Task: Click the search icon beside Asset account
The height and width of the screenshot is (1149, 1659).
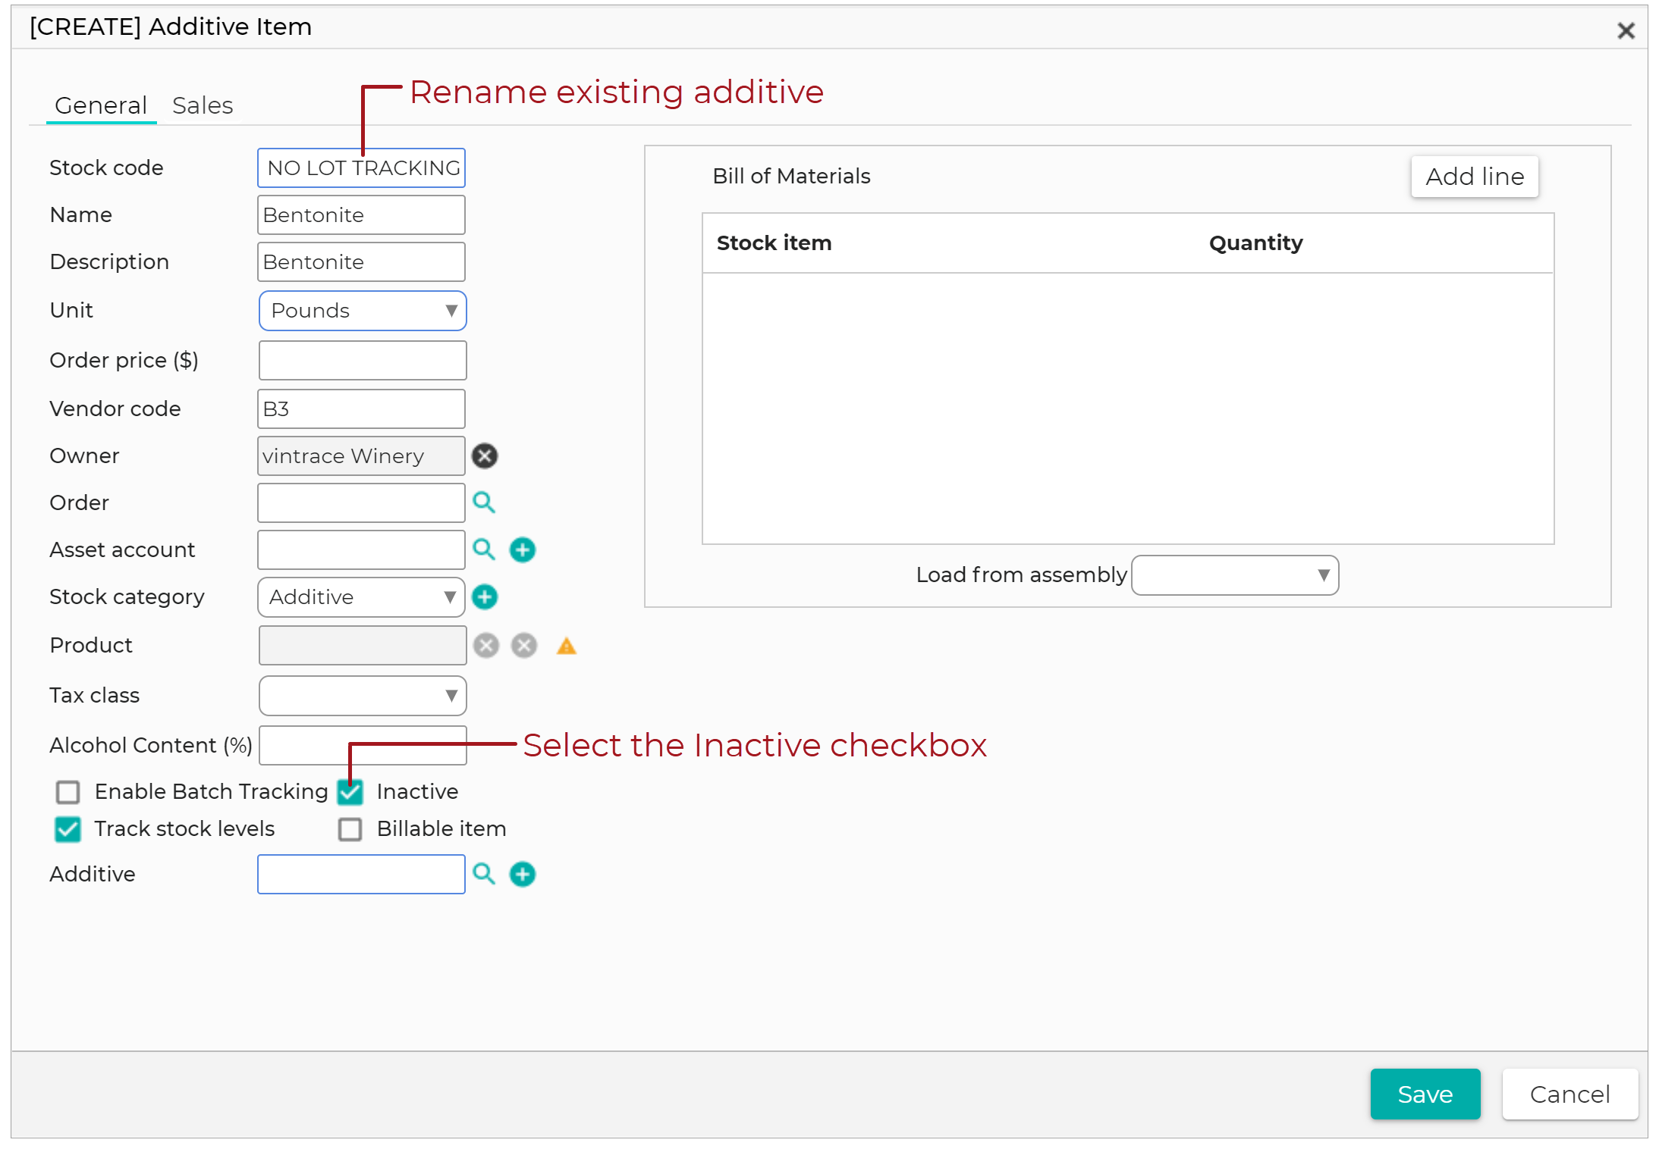Action: (485, 549)
